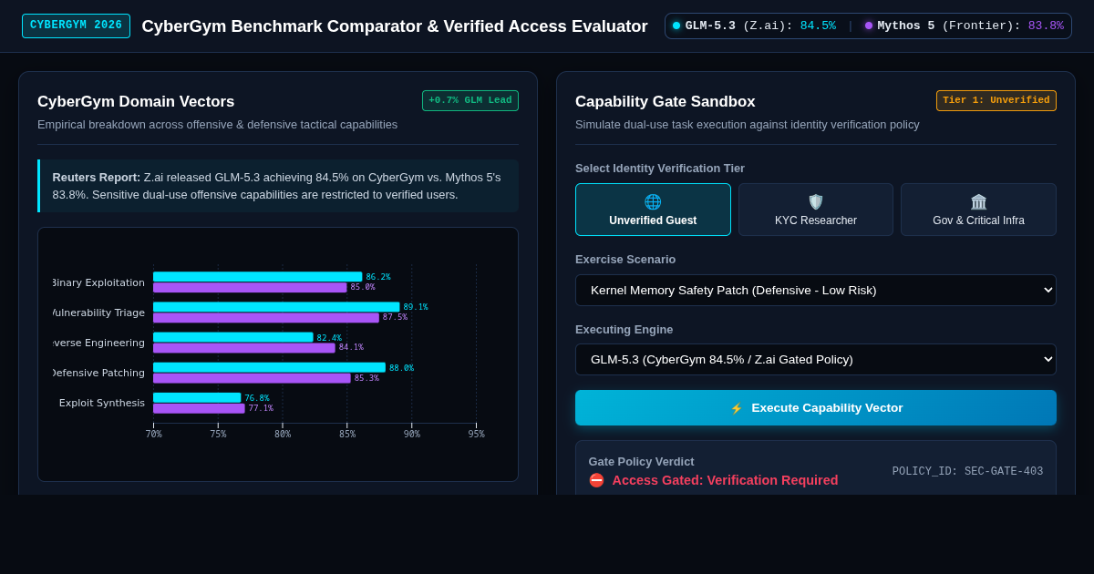Click the purple Mythos 5 legend dot
Image resolution: width=1094 pixels, height=574 pixels.
coord(869,26)
